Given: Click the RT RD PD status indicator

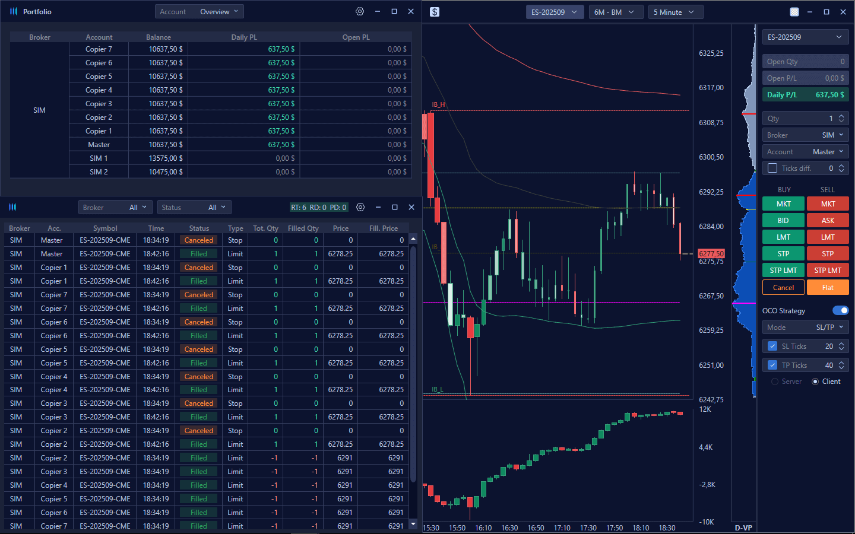Looking at the screenshot, I should [318, 208].
